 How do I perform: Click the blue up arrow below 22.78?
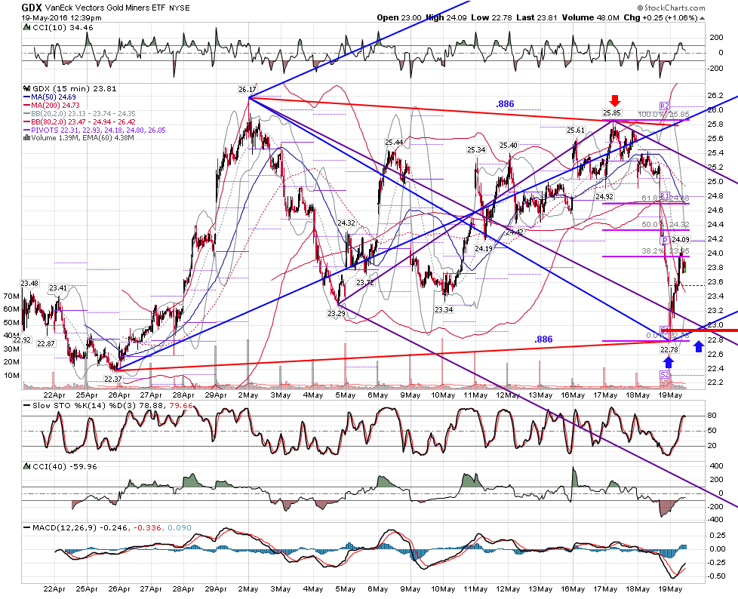(x=669, y=361)
